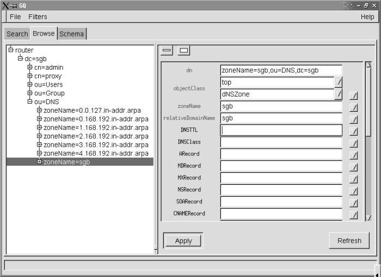
Task: Select zoneName=2.168.192.in-addr.arpa in tree
Action: pos(96,136)
